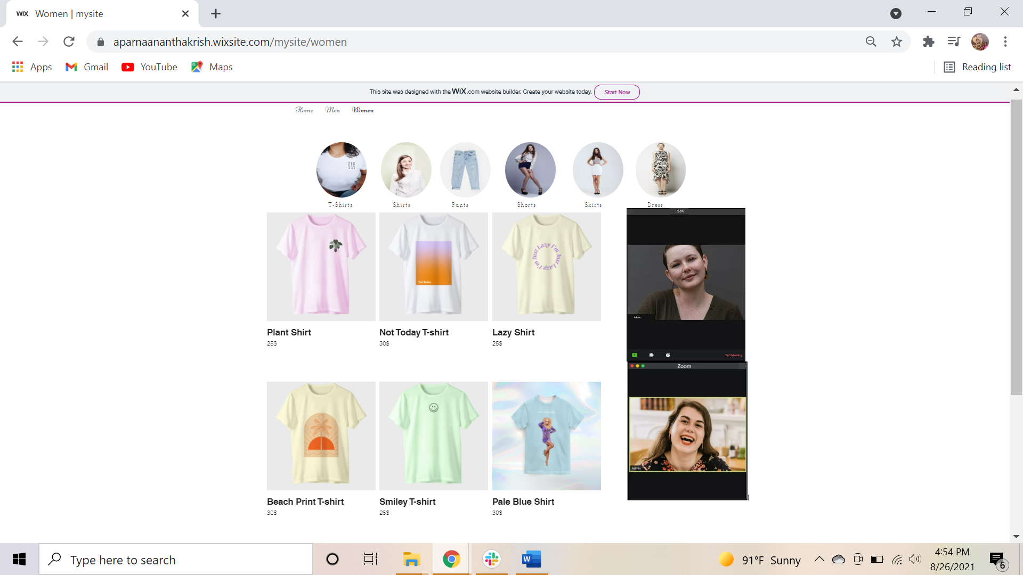Open the media control icon in toolbar
1023x575 pixels.
(954, 42)
